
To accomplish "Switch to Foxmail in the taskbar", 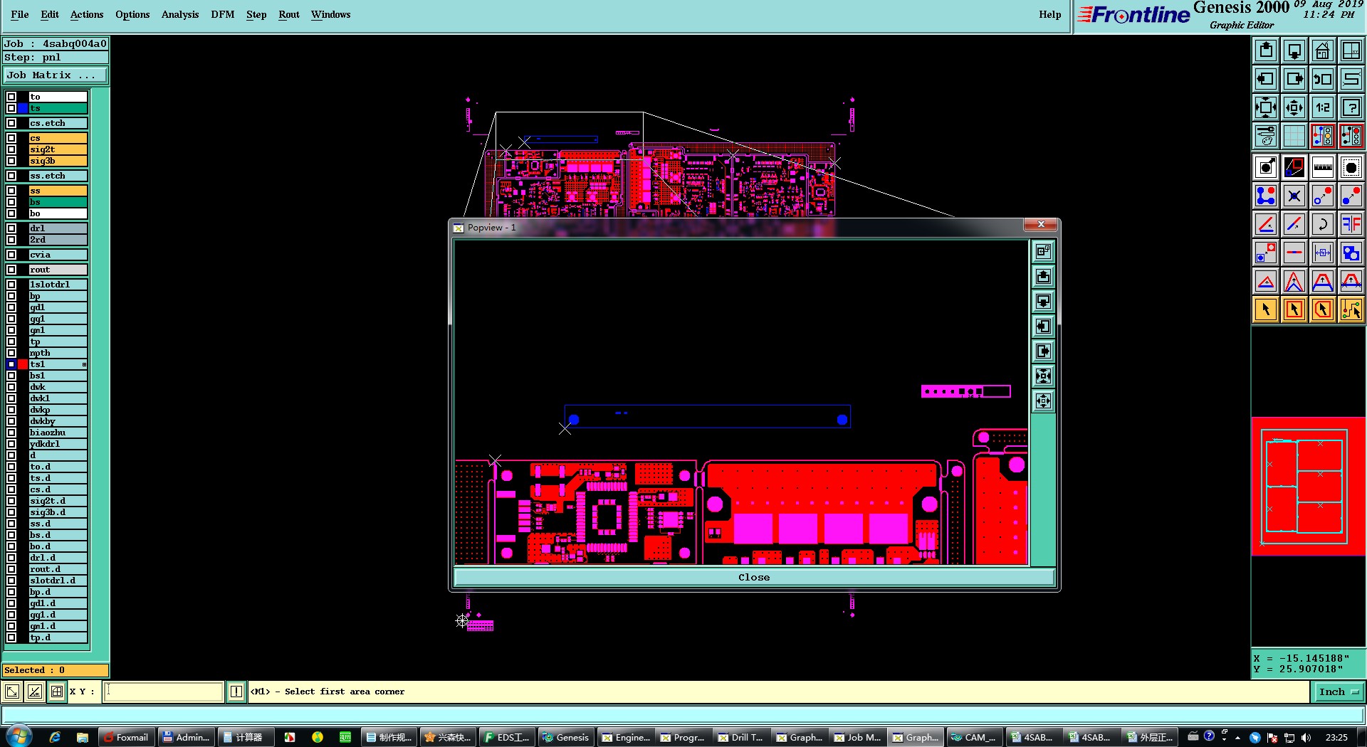I will [x=127, y=737].
